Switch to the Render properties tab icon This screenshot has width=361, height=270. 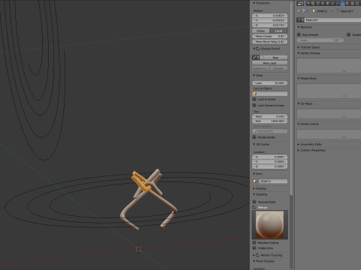click(x=308, y=3)
